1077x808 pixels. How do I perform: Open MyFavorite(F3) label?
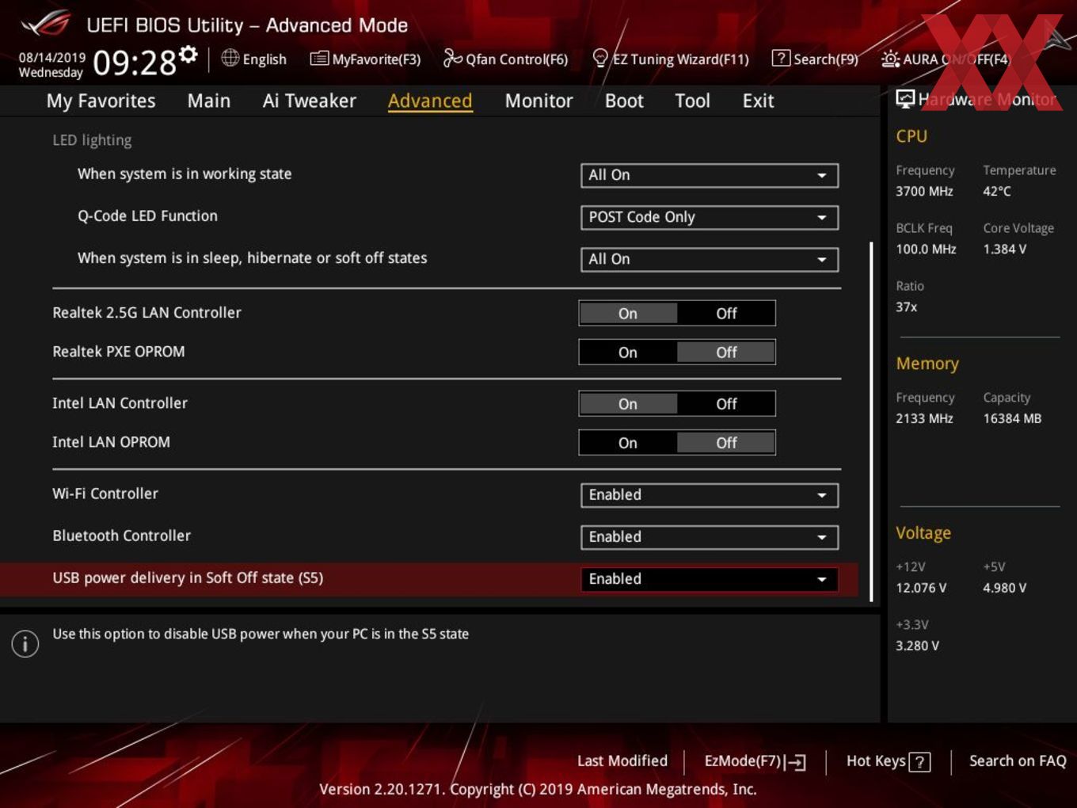pos(376,59)
